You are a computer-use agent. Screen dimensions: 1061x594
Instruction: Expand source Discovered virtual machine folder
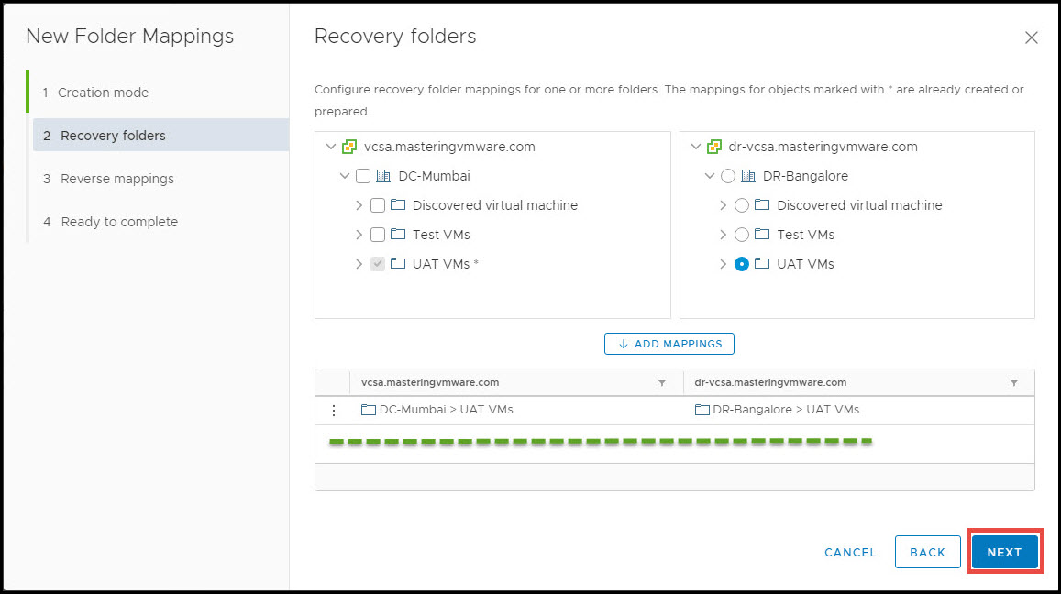pos(359,205)
